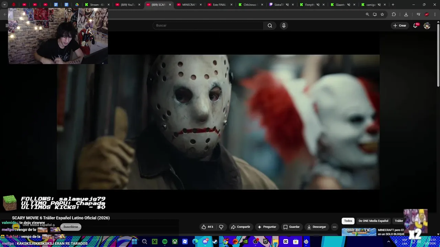Open a new browser tab with plus
The image size is (440, 247).
click(x=393, y=5)
